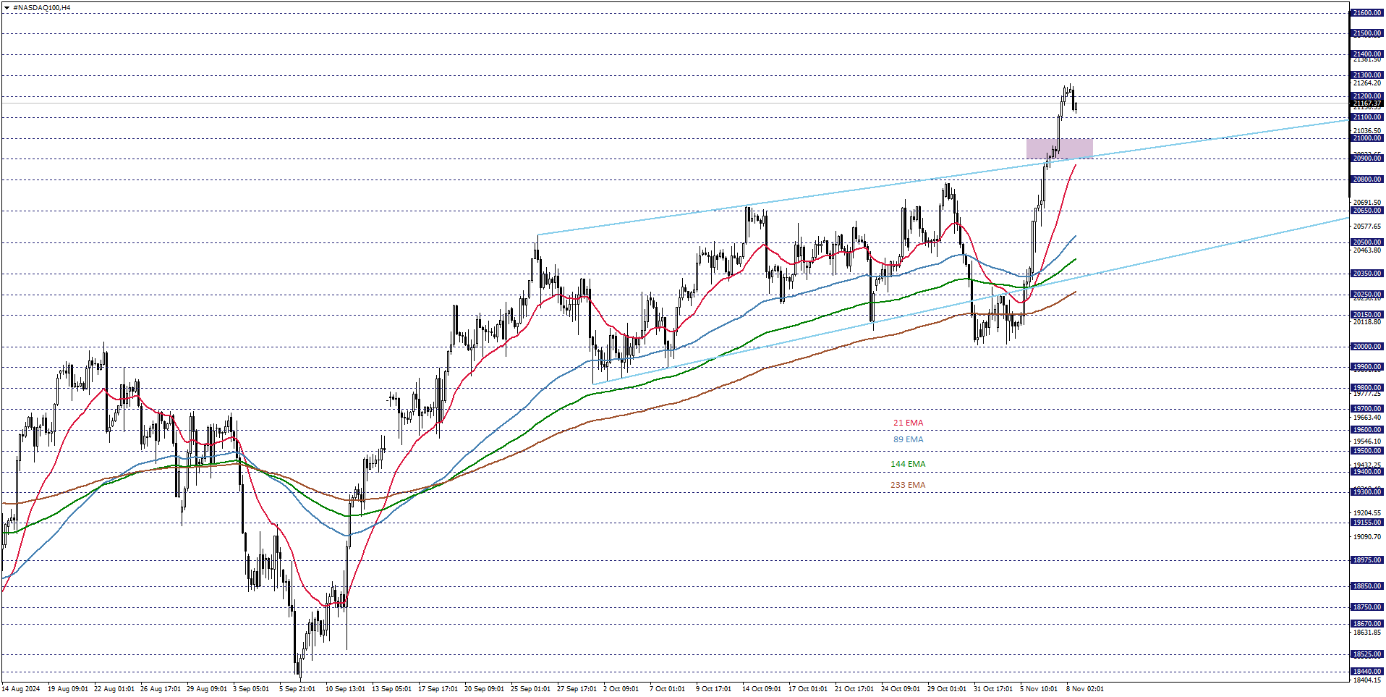Click the 18670.00 level price label
Image resolution: width=1386 pixels, height=697 pixels.
(x=1366, y=624)
